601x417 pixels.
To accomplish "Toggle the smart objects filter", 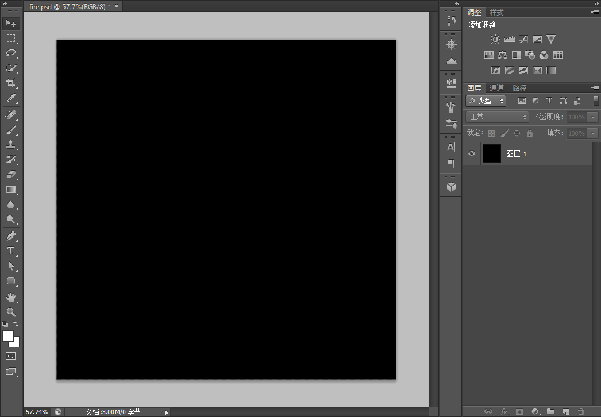I will (x=577, y=101).
